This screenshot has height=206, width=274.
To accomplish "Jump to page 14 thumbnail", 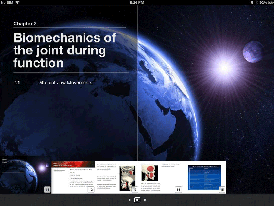I will coord(161,178).
